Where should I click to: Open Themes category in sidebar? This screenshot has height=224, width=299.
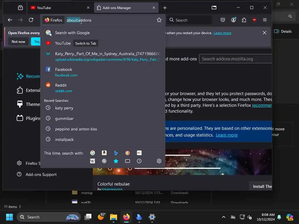coord(28,104)
